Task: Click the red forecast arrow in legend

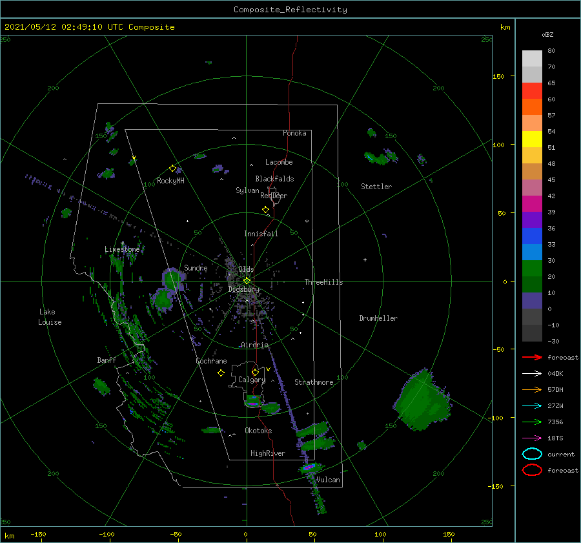Action: tap(532, 357)
